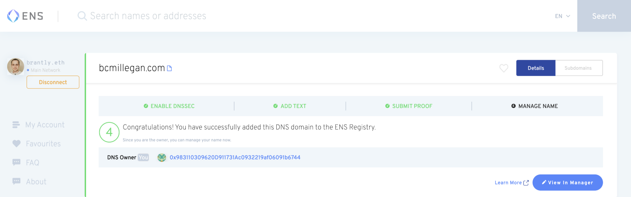Viewport: 631px width, 197px height.
Task: Click the DNS owner identicon
Action: coord(161,157)
